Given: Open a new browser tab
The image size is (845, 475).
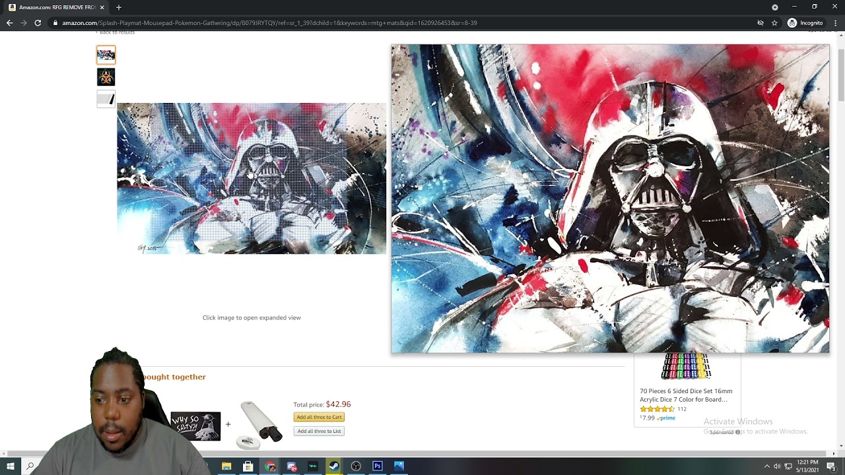Looking at the screenshot, I should point(119,7).
